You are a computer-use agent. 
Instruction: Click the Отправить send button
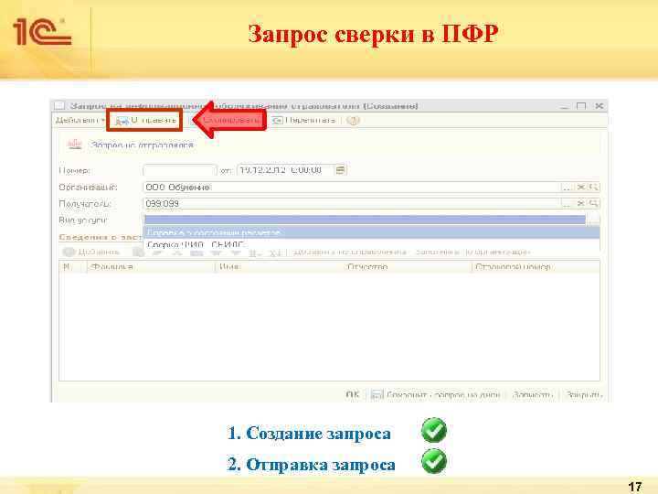point(144,120)
